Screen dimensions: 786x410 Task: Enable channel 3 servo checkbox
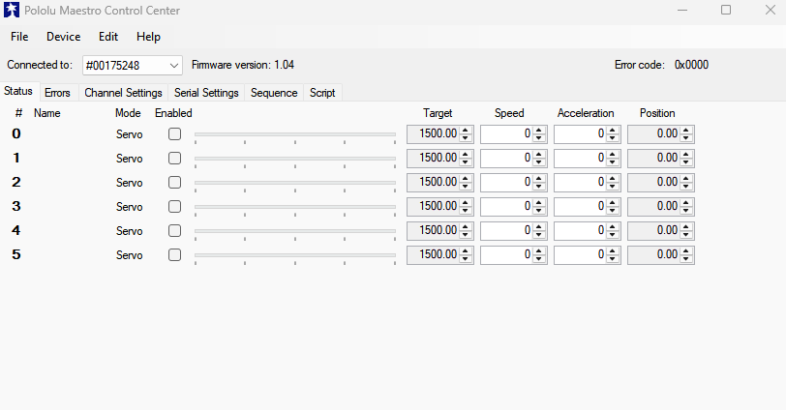(x=174, y=206)
